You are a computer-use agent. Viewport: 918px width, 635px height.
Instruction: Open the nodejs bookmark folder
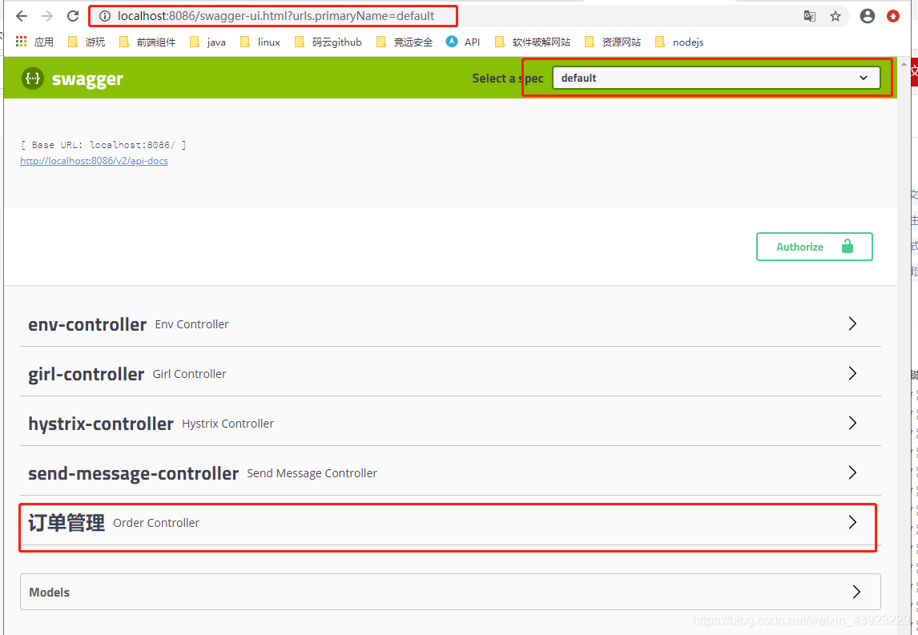tap(679, 42)
